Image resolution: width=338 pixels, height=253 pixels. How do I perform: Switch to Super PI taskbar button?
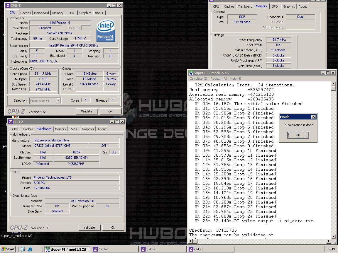67,249
